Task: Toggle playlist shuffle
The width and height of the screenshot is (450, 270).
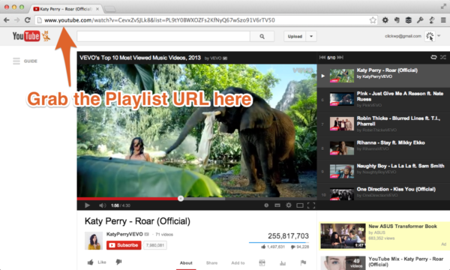Action: (x=443, y=58)
